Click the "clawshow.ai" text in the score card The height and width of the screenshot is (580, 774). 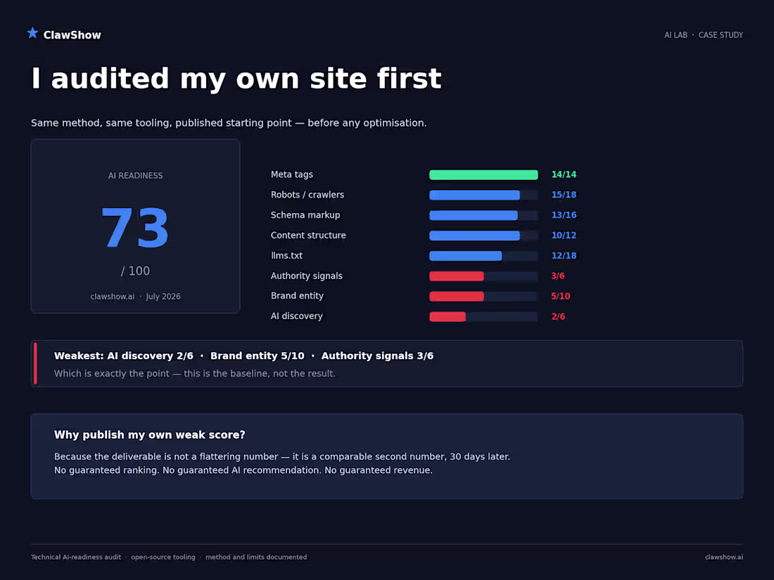click(112, 297)
